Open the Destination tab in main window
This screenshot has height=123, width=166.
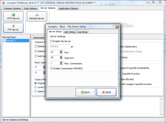click(x=39, y=38)
